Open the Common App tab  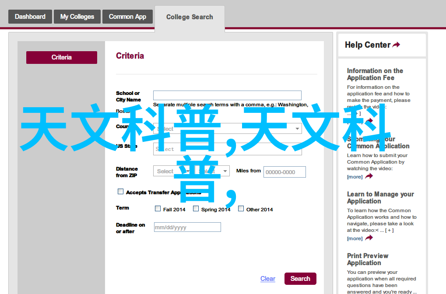click(x=127, y=17)
